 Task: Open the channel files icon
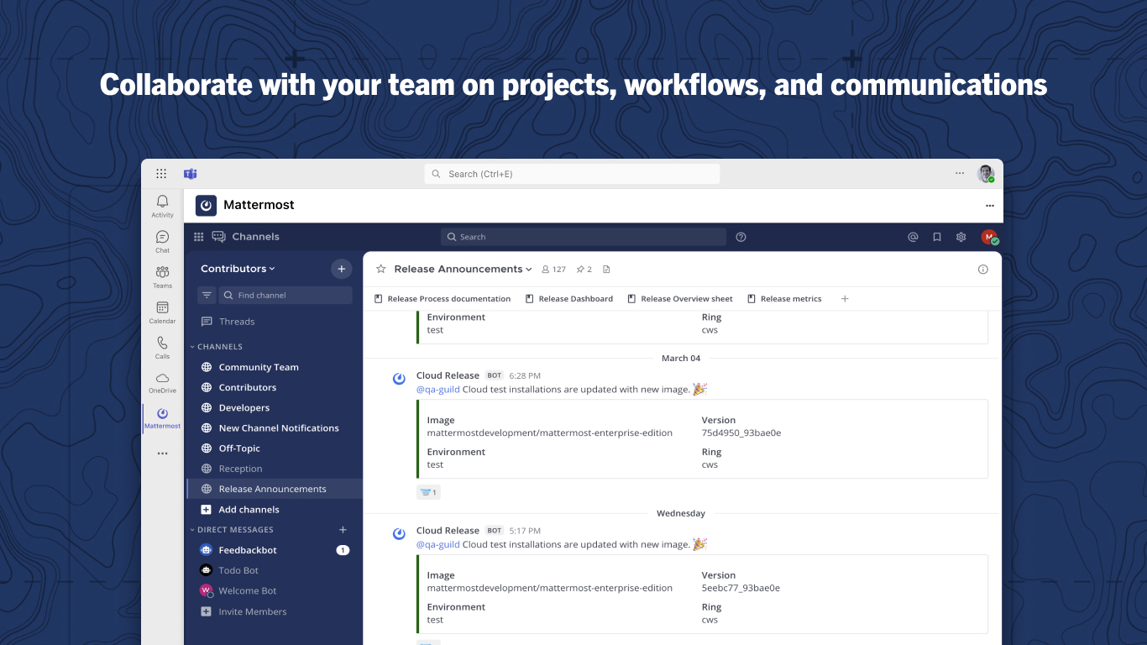tap(605, 269)
